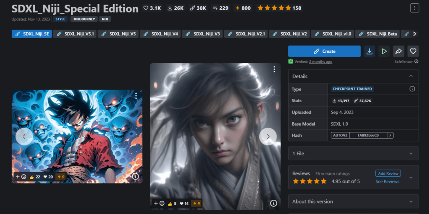Go to next image with right arrow
The width and height of the screenshot is (429, 214).
[x=268, y=136]
